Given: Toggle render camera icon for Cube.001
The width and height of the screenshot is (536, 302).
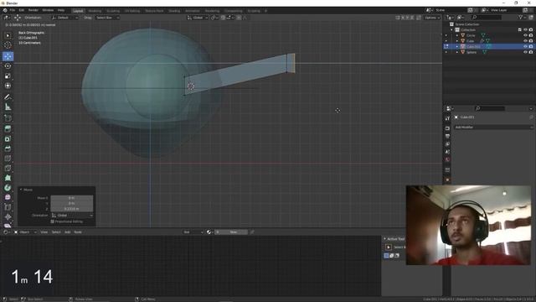Looking at the screenshot, I should [531, 46].
